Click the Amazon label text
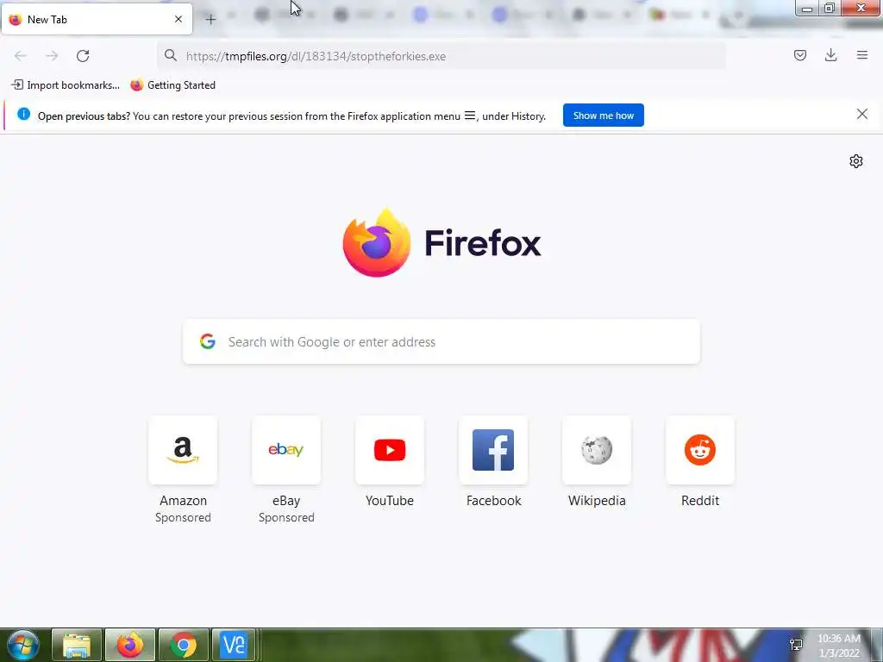The height and width of the screenshot is (662, 883). [183, 501]
